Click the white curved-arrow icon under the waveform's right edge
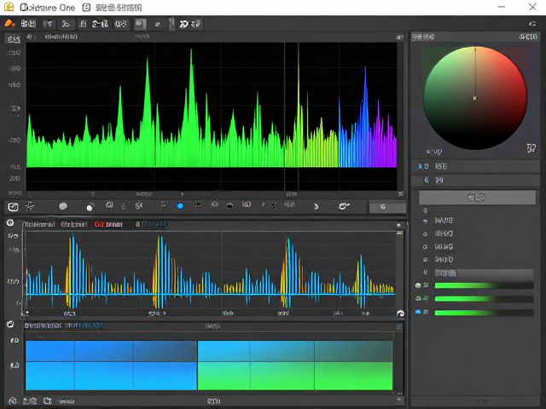This screenshot has width=546, height=409. tap(400, 314)
